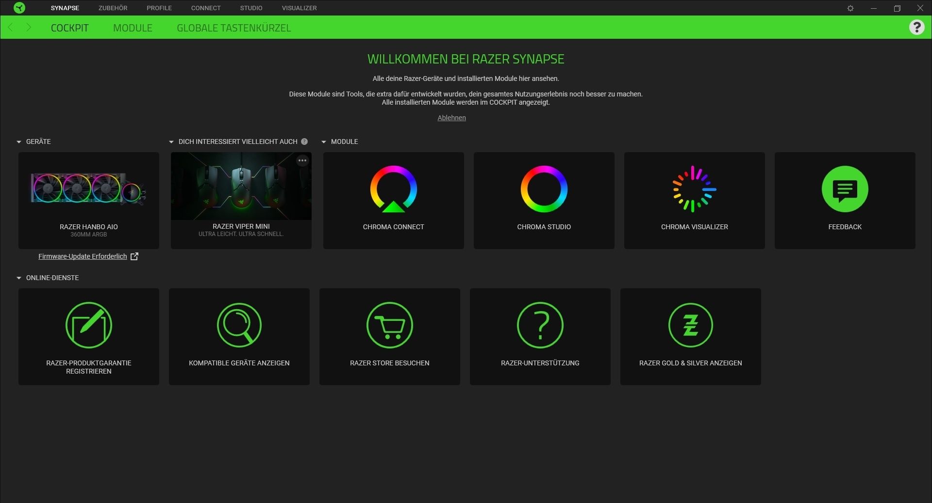Click Razer-Produktgarantie Registrieren text
The image size is (932, 503).
(x=89, y=367)
